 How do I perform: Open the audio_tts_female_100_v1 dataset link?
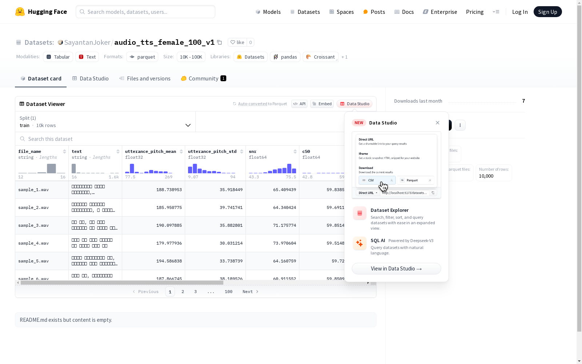coord(164,42)
